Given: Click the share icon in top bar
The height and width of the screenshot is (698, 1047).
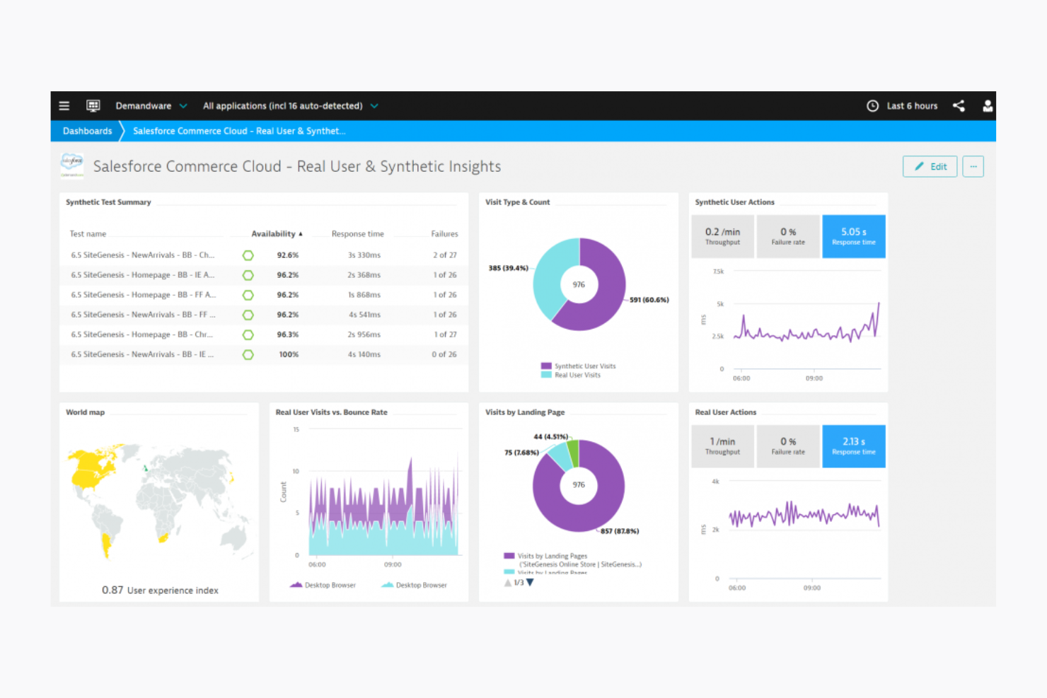Looking at the screenshot, I should coord(959,105).
